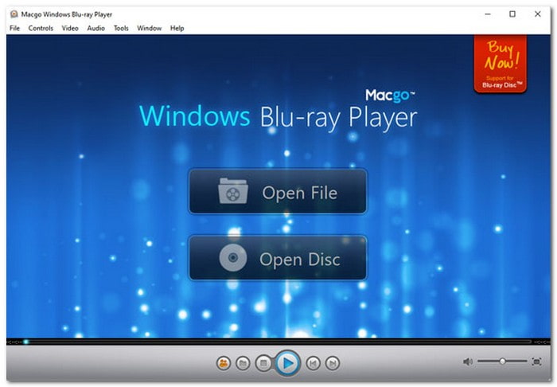Mute audio with the speaker icon
Viewport: 557px width, 387px height.
click(468, 362)
